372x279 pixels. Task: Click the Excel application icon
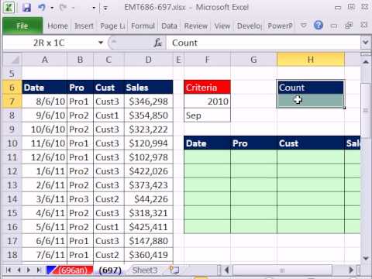click(x=9, y=8)
